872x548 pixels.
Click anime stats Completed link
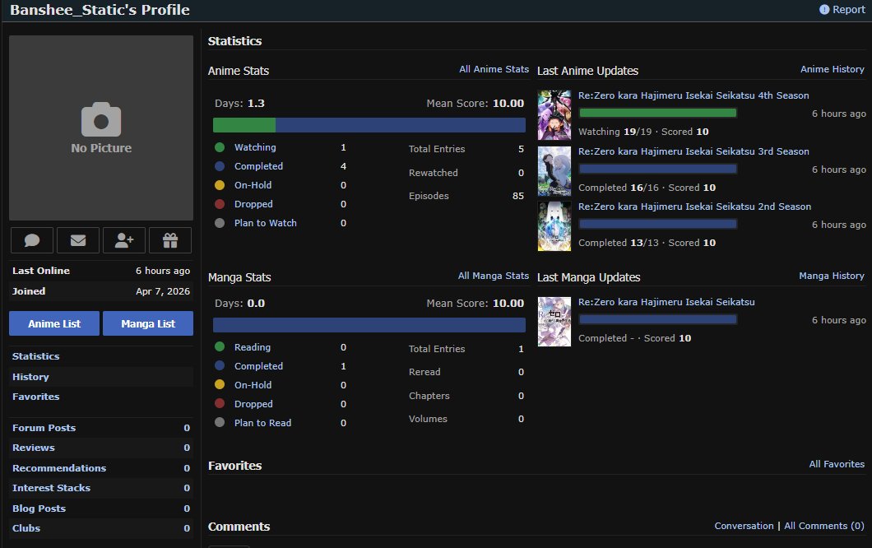click(258, 166)
